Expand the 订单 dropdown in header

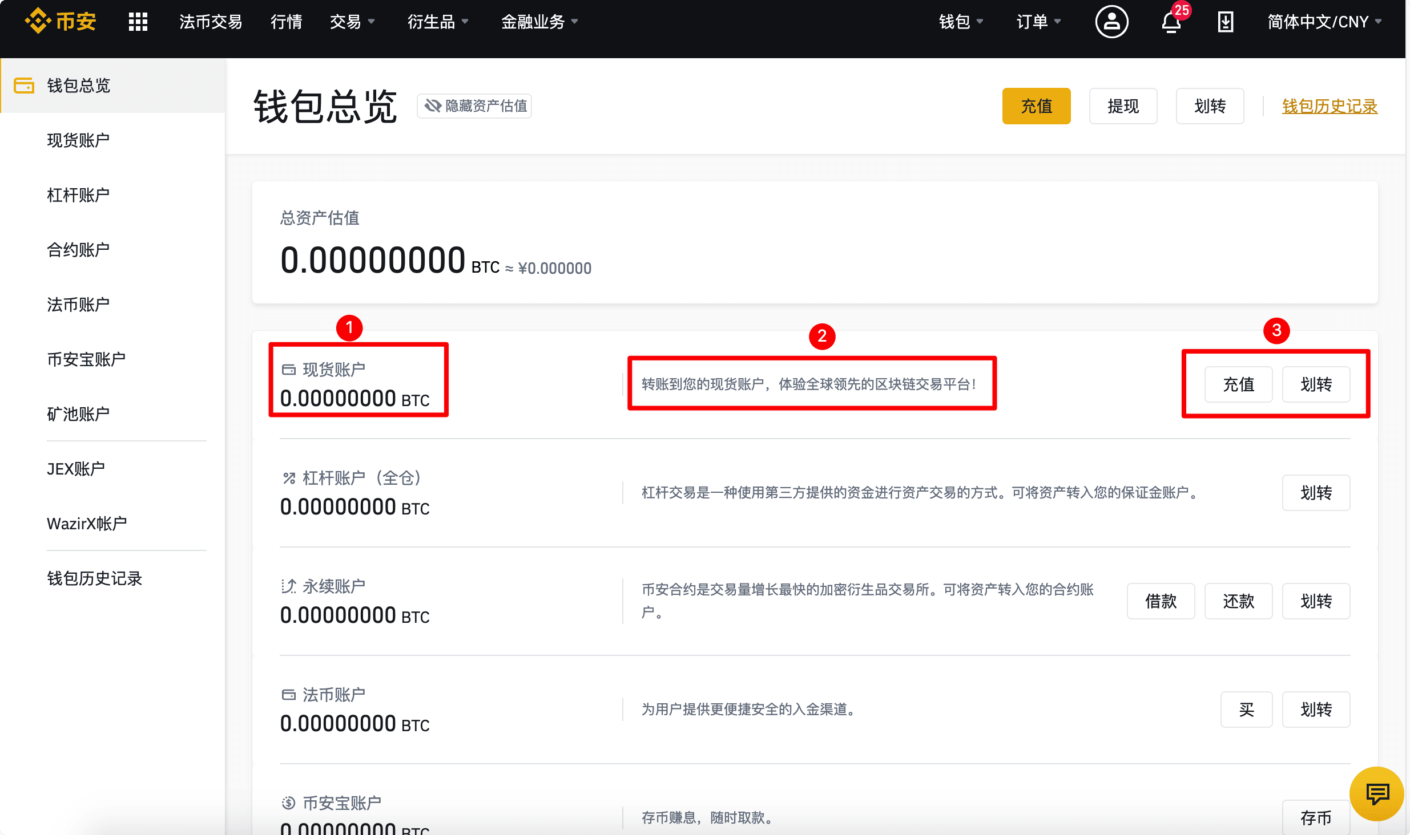(1038, 22)
